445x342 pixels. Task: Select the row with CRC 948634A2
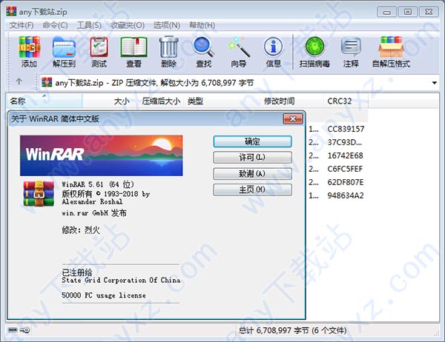tap(346, 195)
